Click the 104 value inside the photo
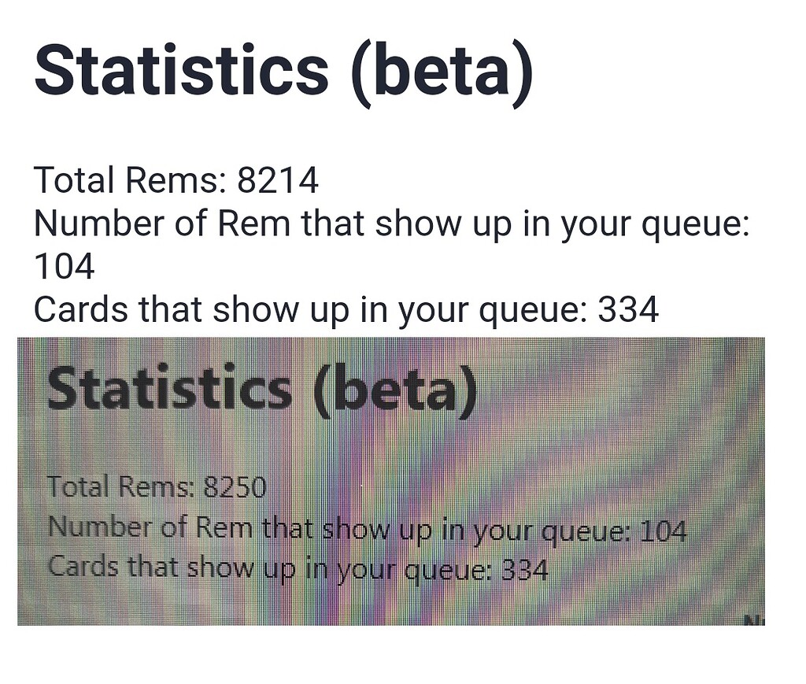Image resolution: width=806 pixels, height=684 pixels. pos(662,531)
